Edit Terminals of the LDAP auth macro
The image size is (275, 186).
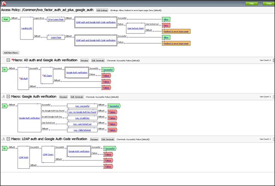coord(108,139)
